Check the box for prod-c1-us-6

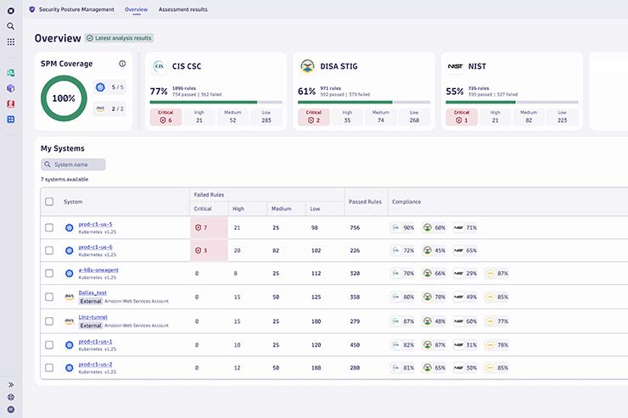(49, 250)
